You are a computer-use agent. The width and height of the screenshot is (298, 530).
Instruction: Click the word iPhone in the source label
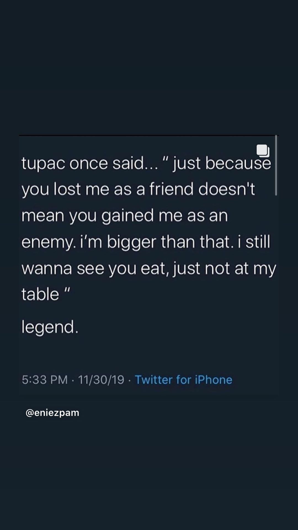click(214, 380)
